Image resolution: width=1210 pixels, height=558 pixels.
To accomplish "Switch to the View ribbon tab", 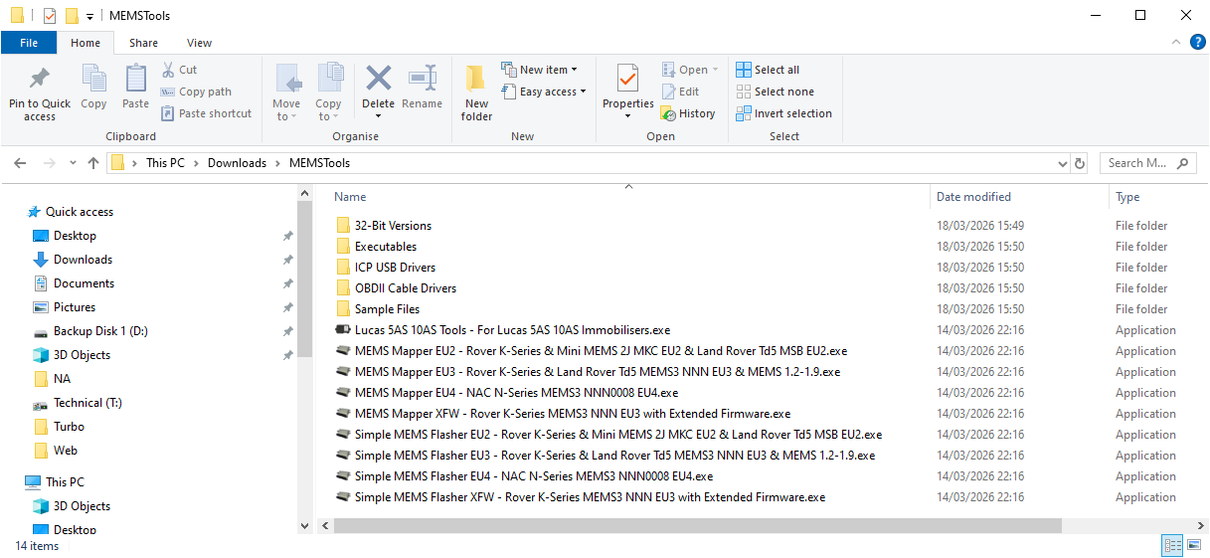I will [199, 43].
